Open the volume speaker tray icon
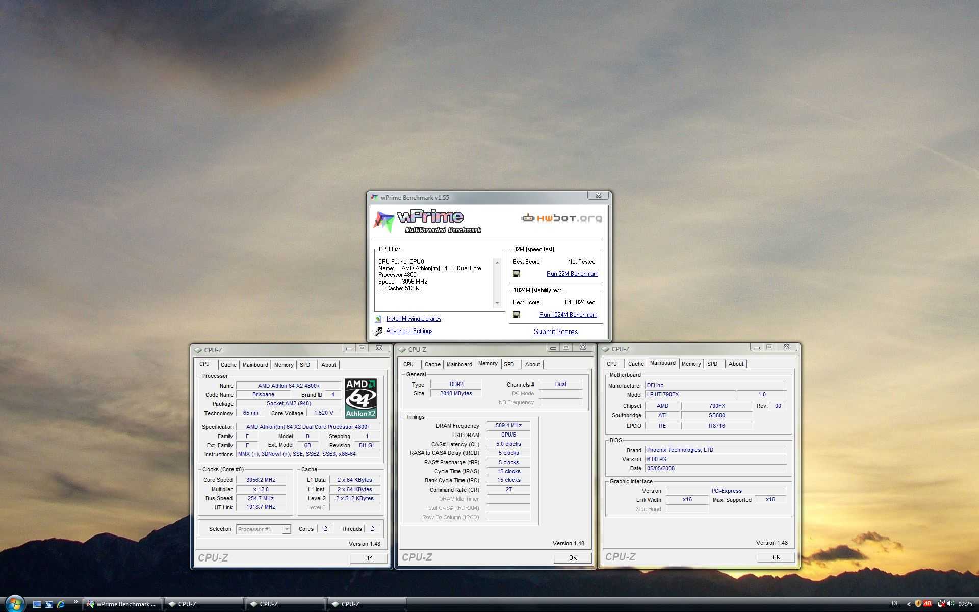This screenshot has width=979, height=612. point(951,604)
